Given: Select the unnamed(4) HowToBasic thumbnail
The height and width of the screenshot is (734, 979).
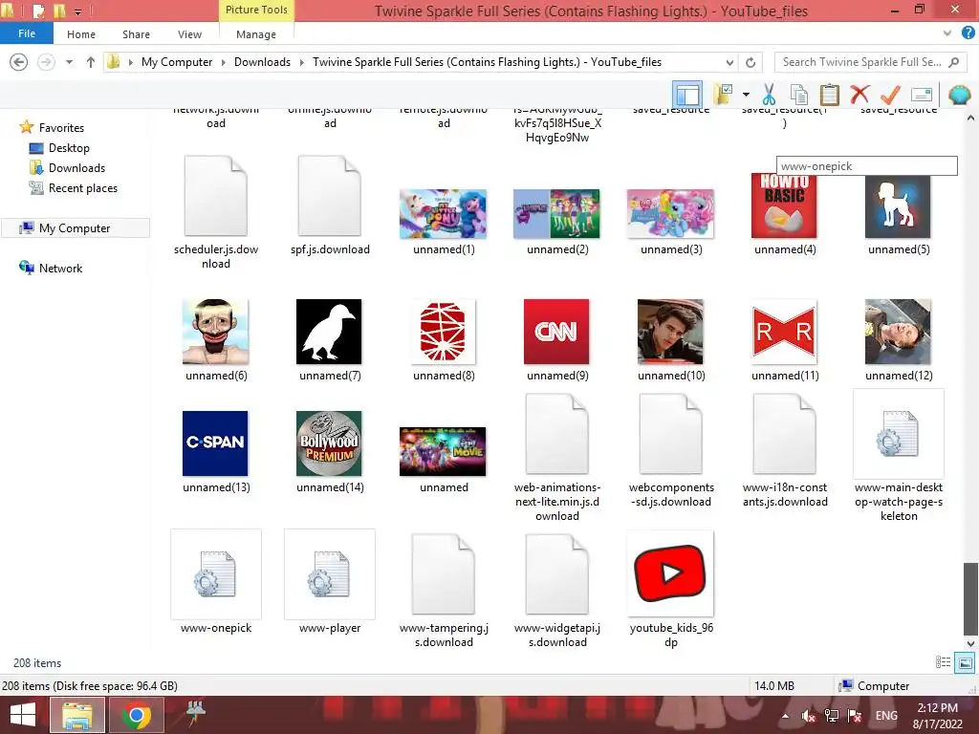Looking at the screenshot, I should coord(784,206).
